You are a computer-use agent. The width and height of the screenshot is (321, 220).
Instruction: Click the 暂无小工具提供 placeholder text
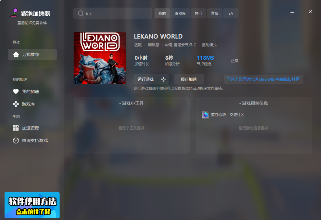pyautogui.click(x=131, y=128)
